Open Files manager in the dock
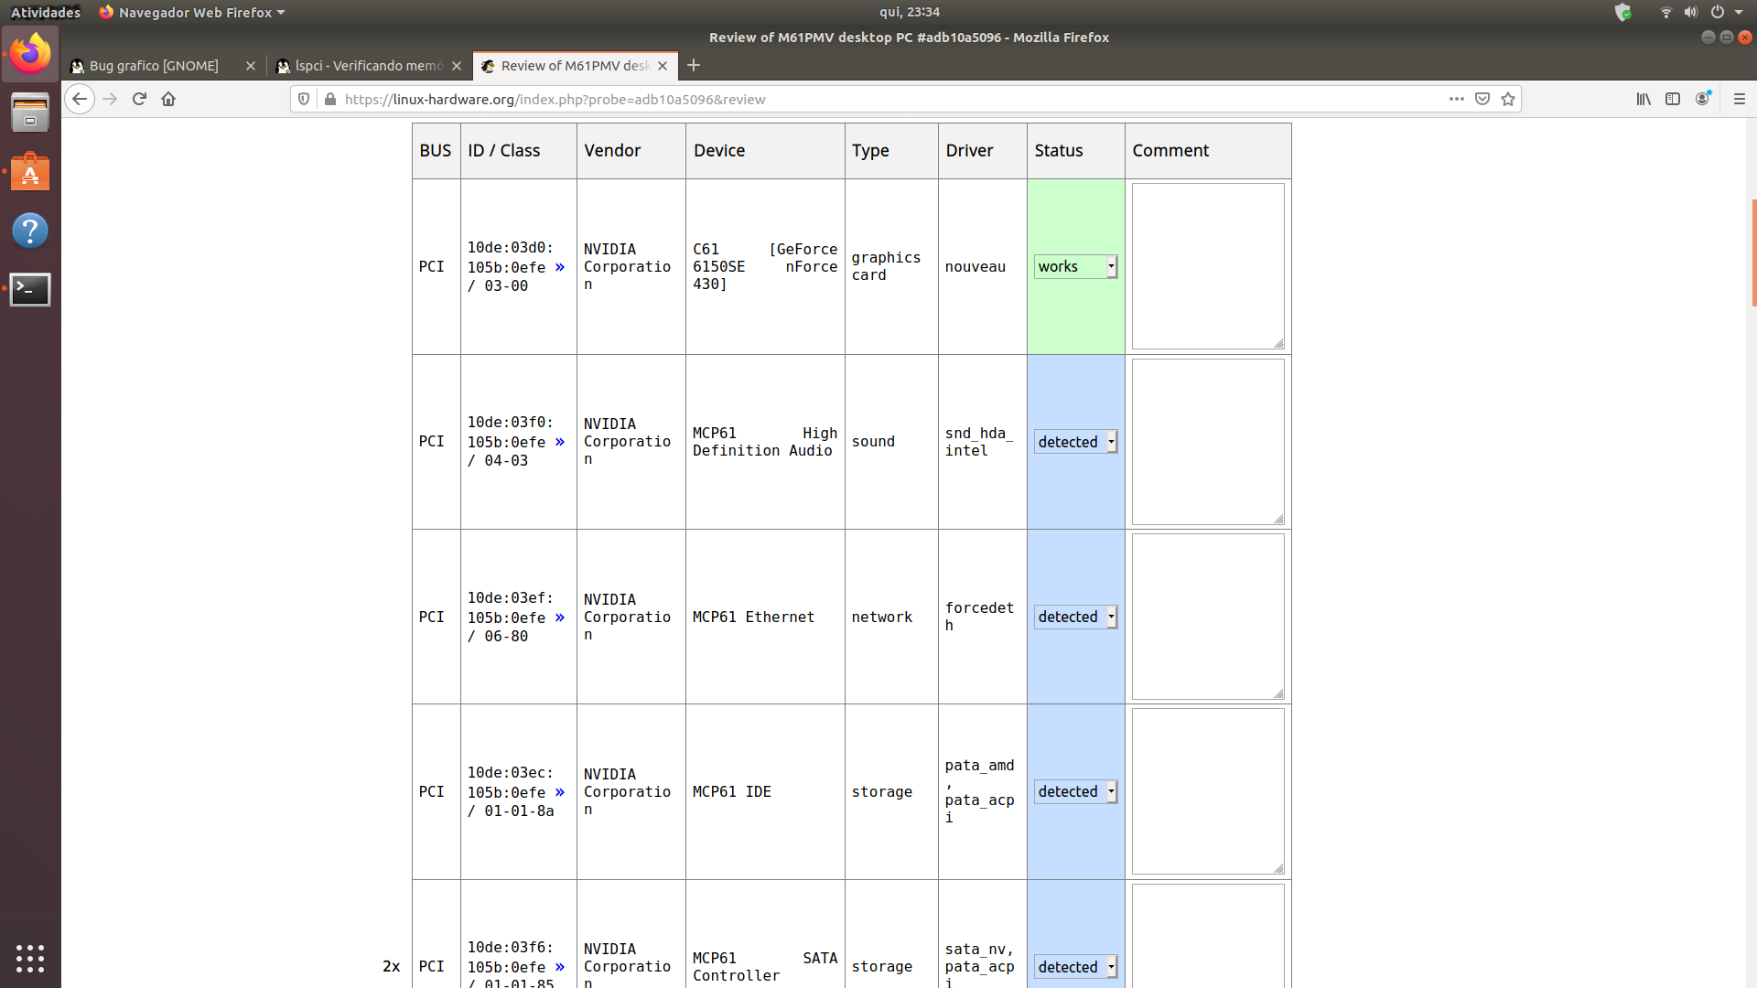 30,113
